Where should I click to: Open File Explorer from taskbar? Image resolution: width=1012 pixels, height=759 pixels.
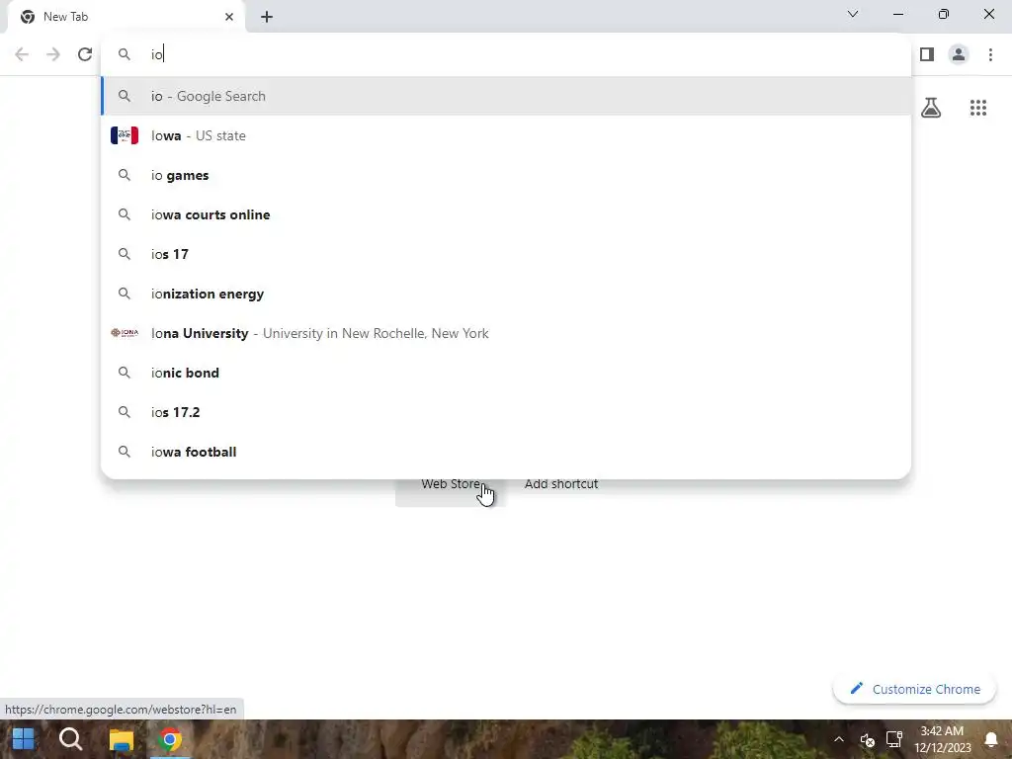pyautogui.click(x=121, y=739)
